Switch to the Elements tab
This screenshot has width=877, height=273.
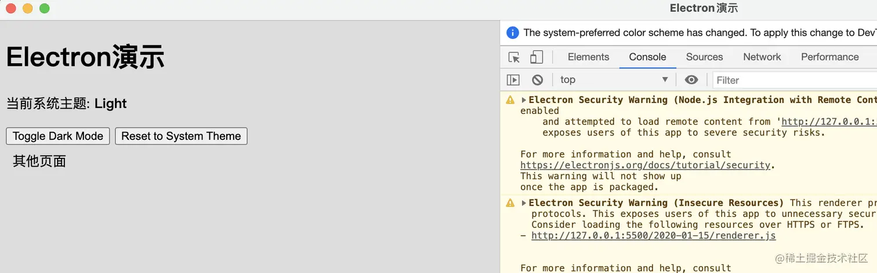click(x=588, y=57)
